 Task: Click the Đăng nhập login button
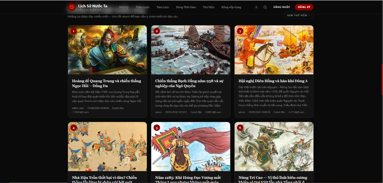[x=282, y=7]
